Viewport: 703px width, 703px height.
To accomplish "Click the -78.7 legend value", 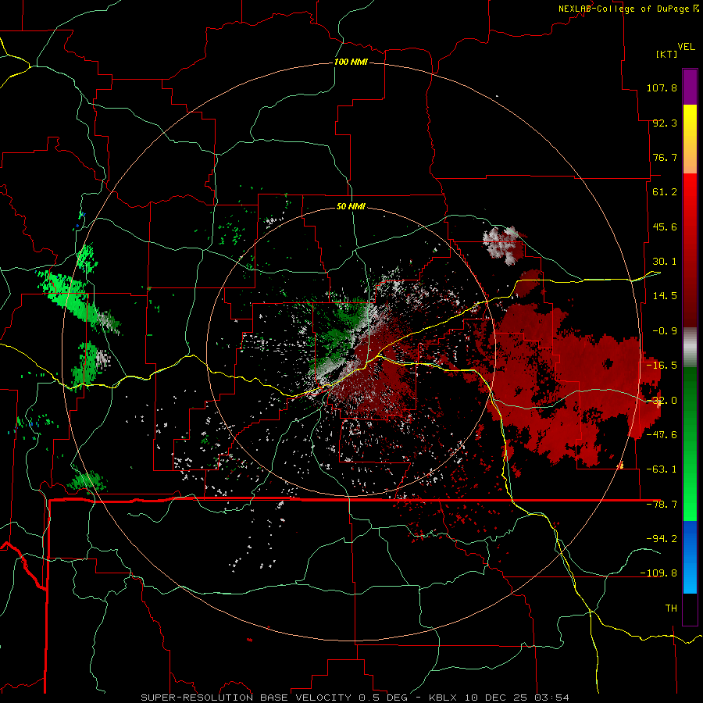I will coord(662,505).
